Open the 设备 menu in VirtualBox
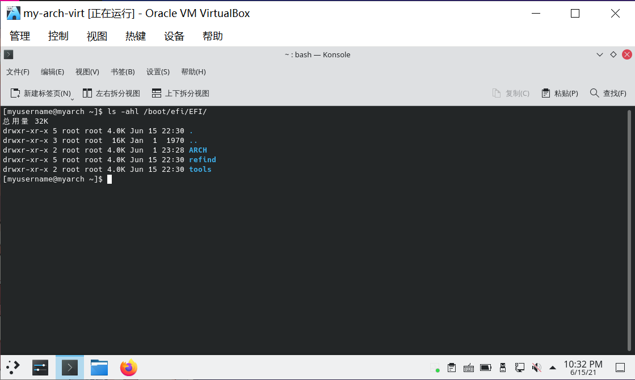This screenshot has height=380, width=635. [174, 36]
